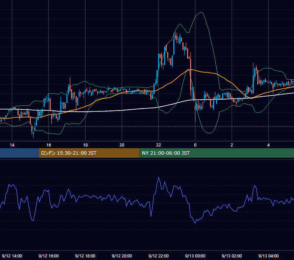Click the 9/13 04:00 date label

[x=268, y=256]
